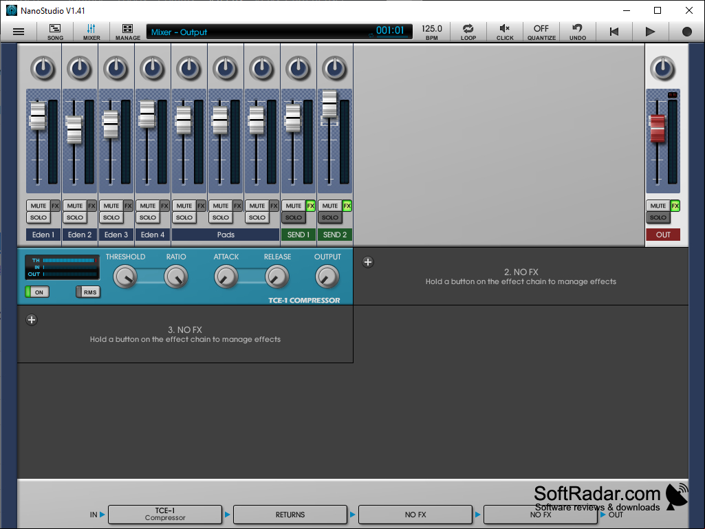Click the compressor Ratio knob

pos(176,277)
